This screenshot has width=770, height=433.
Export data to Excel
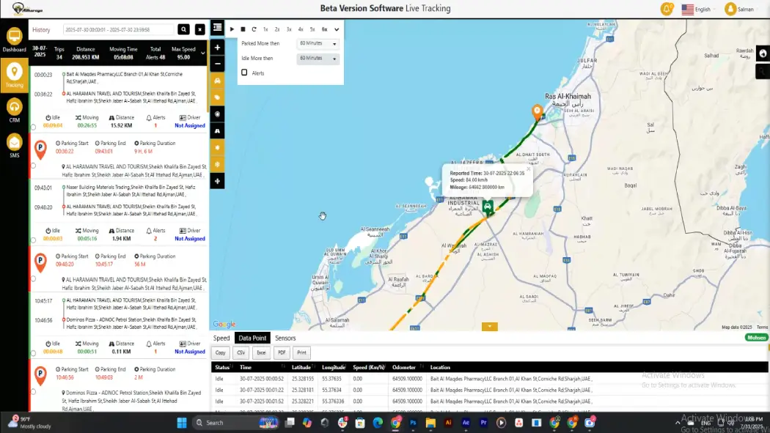(x=261, y=352)
